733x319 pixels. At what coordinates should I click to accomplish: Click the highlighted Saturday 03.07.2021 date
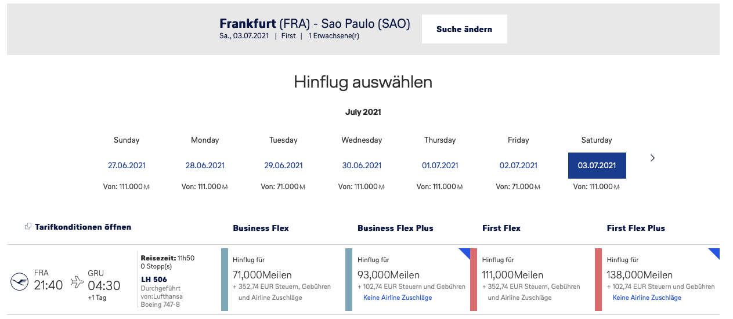597,165
